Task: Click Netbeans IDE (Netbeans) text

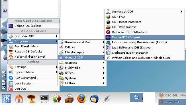Action: pos(130,53)
